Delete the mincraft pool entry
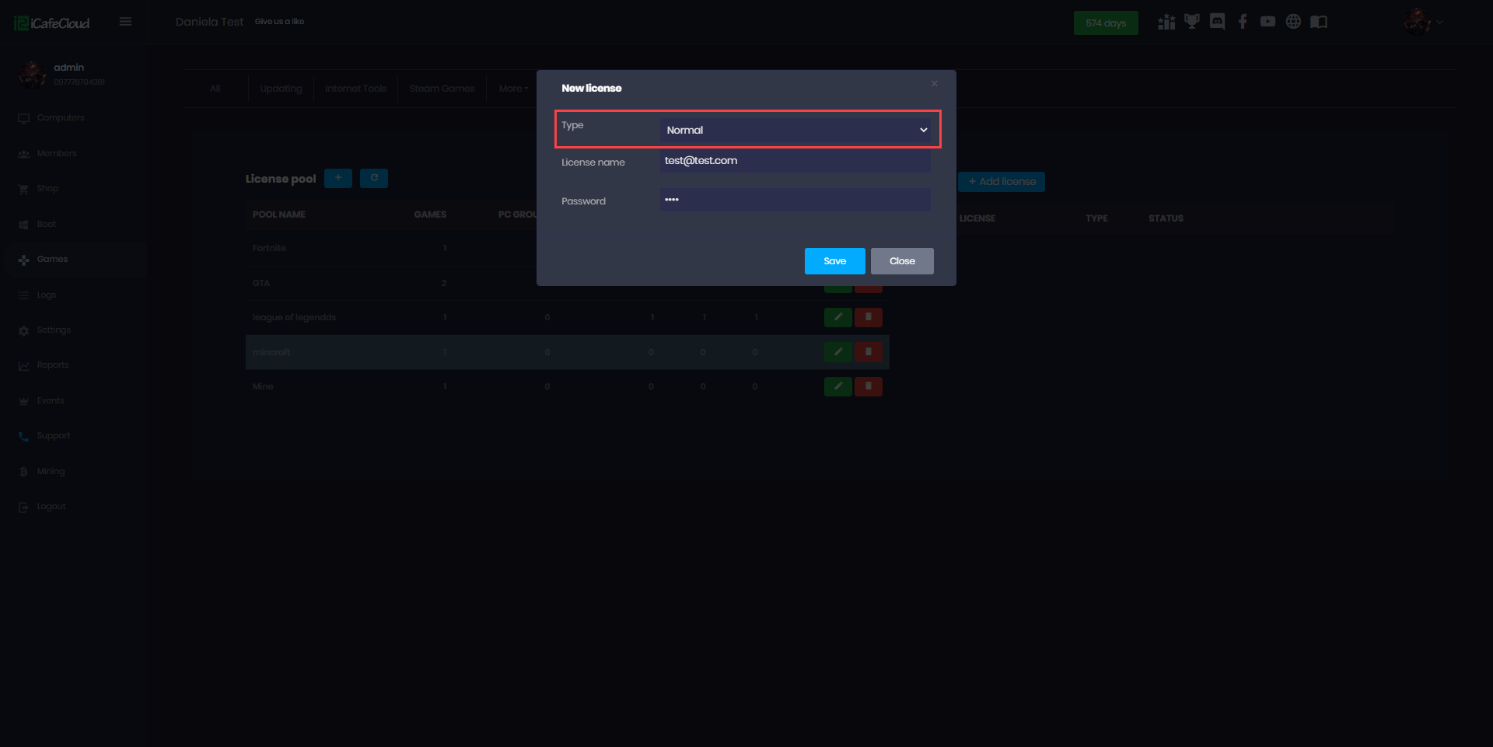The width and height of the screenshot is (1493, 747). point(869,351)
